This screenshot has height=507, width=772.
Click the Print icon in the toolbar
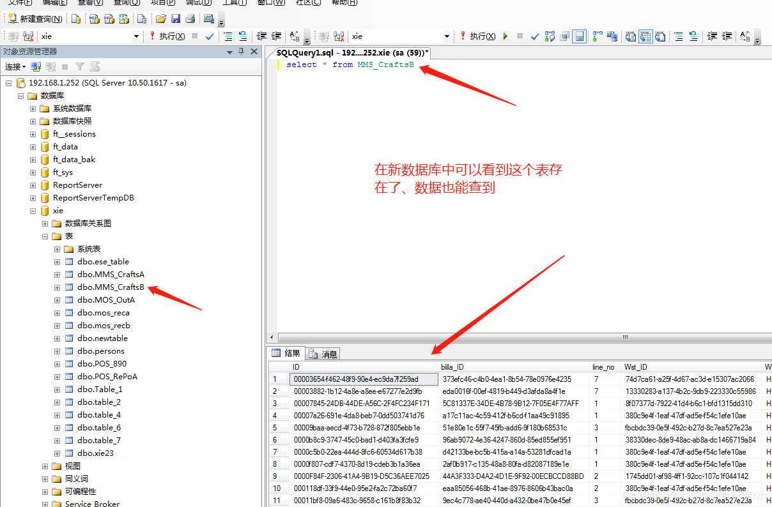tap(190, 20)
